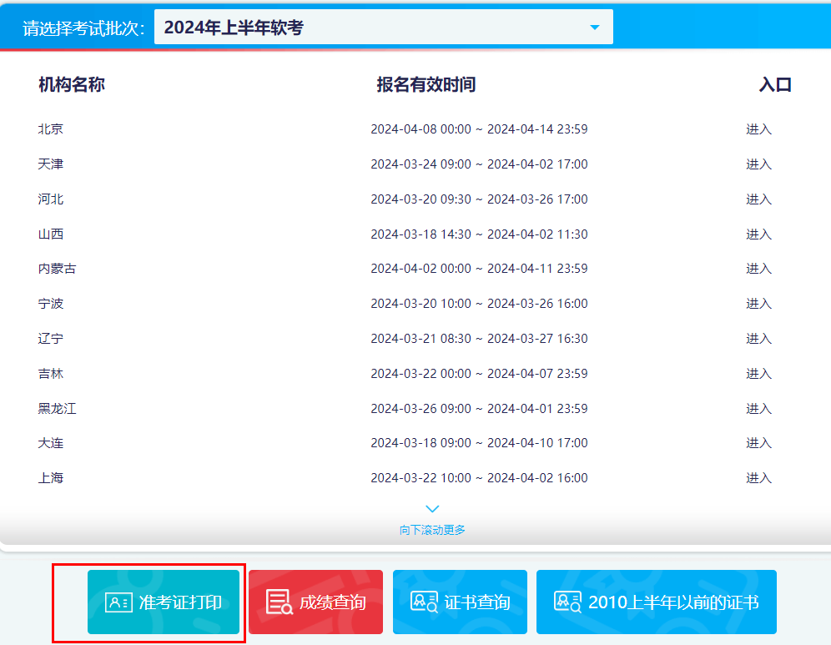Open the 成绩查询 button
The width and height of the screenshot is (831, 645).
point(316,602)
